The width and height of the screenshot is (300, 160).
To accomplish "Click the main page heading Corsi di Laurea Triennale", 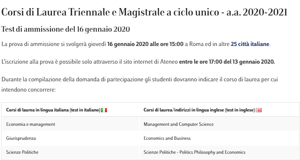I will [x=144, y=13].
